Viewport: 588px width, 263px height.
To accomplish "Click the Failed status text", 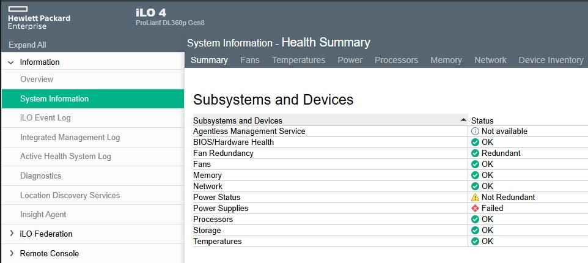I will (492, 208).
